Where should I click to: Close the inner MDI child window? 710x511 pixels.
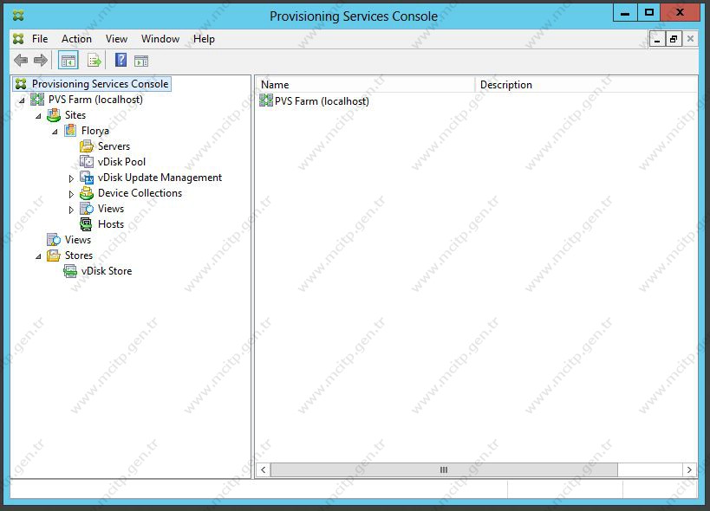tap(690, 39)
